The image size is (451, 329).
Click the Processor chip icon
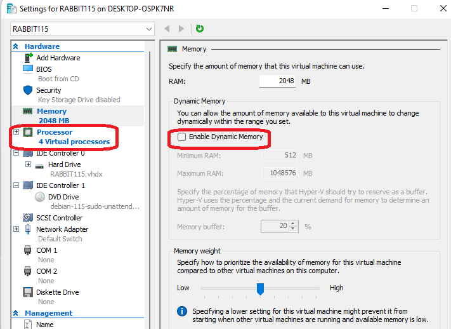(28, 132)
